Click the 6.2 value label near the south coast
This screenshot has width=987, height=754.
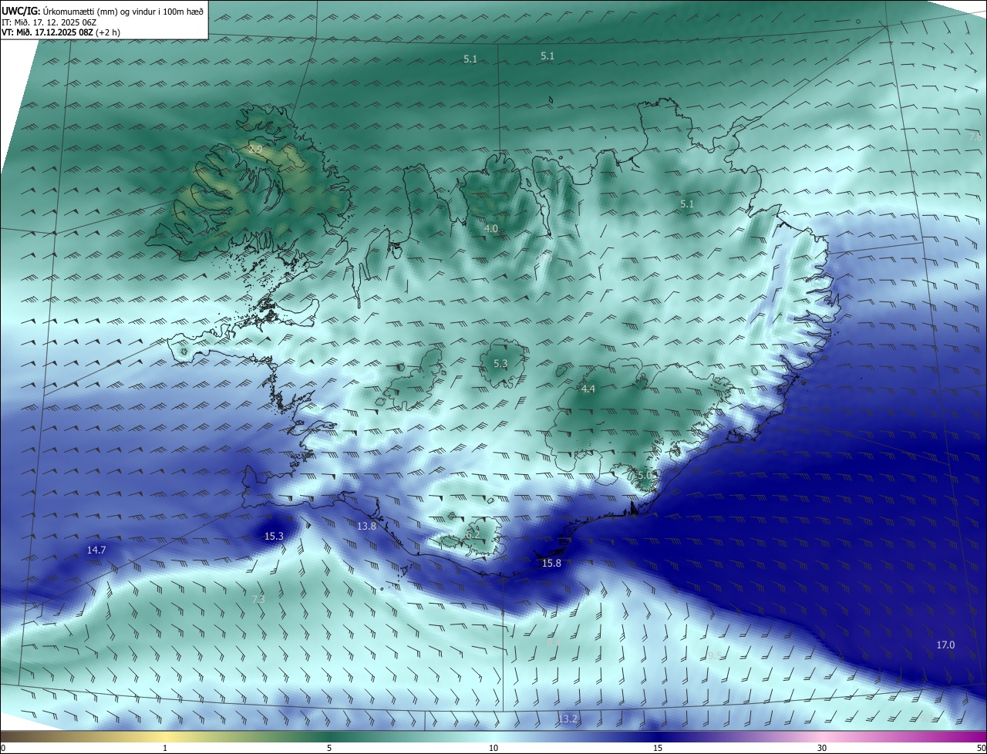[x=473, y=534]
